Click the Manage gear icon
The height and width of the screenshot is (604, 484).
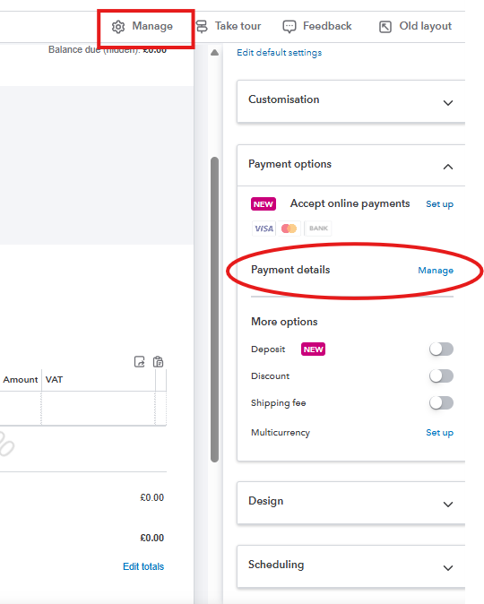tap(118, 27)
